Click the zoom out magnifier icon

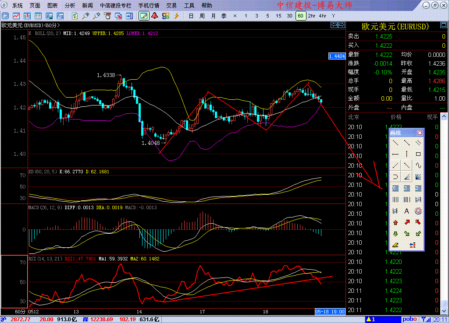[x=96, y=16]
